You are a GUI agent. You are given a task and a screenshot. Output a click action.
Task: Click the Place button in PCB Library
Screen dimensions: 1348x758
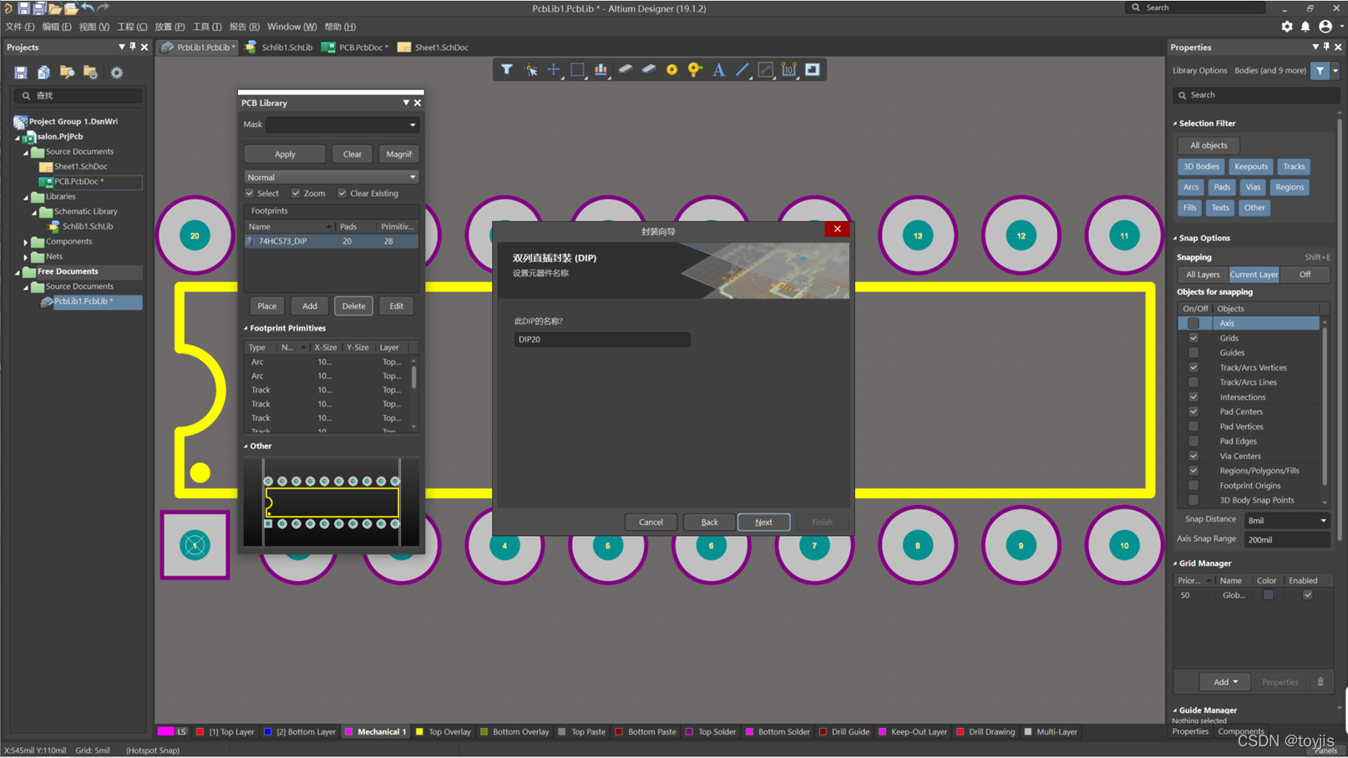click(x=266, y=306)
